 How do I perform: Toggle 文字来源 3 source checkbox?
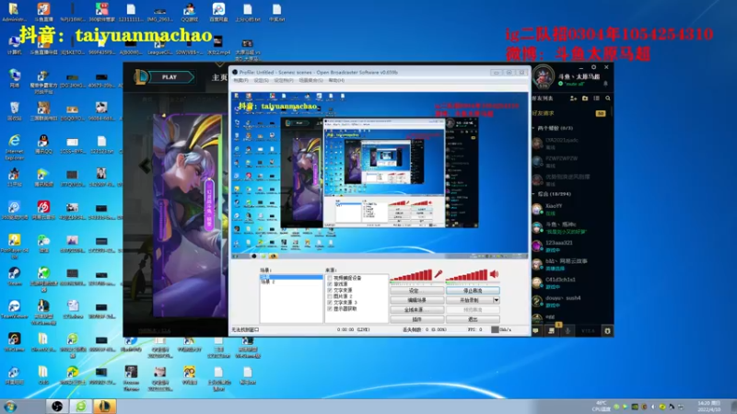(330, 303)
